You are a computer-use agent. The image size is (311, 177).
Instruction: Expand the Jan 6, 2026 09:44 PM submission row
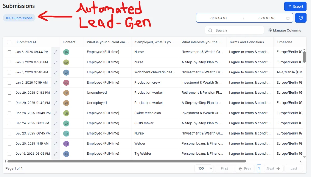coord(55,52)
